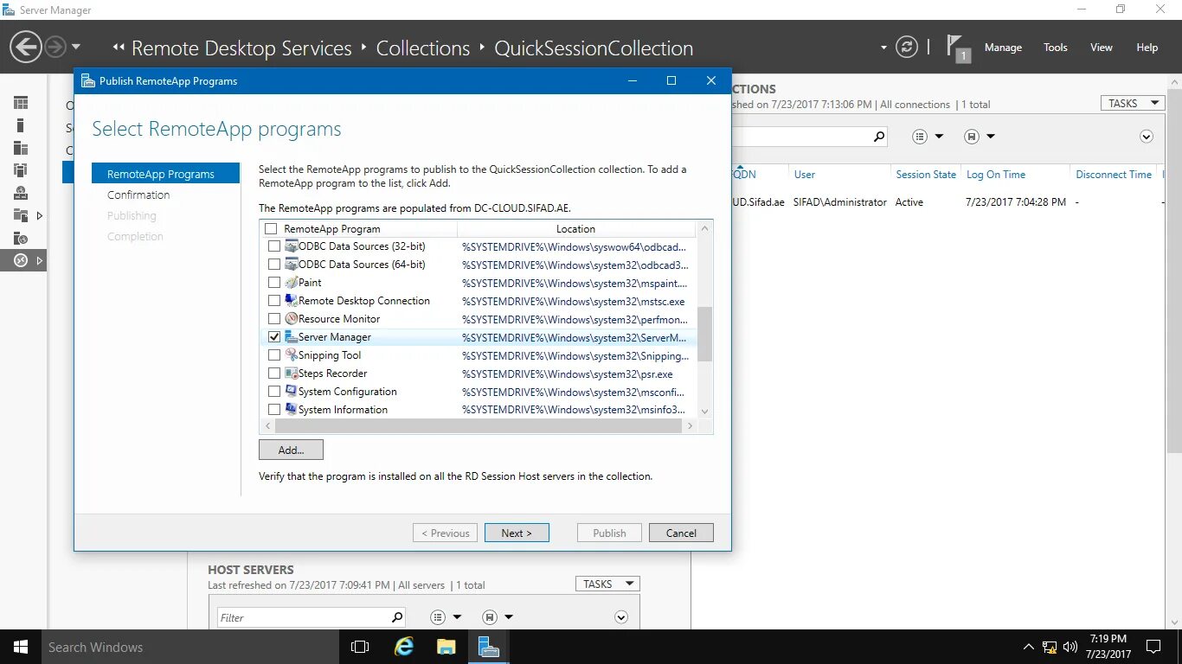Open the Remote Desktop Services sidebar icon
Viewport: 1182px width, 664px height.
[21, 260]
